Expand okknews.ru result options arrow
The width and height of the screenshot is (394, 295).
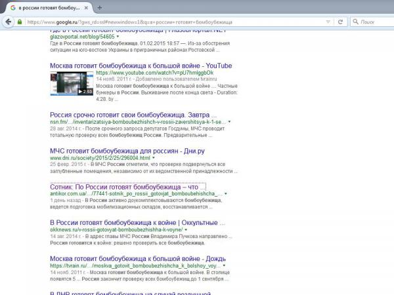186,229
